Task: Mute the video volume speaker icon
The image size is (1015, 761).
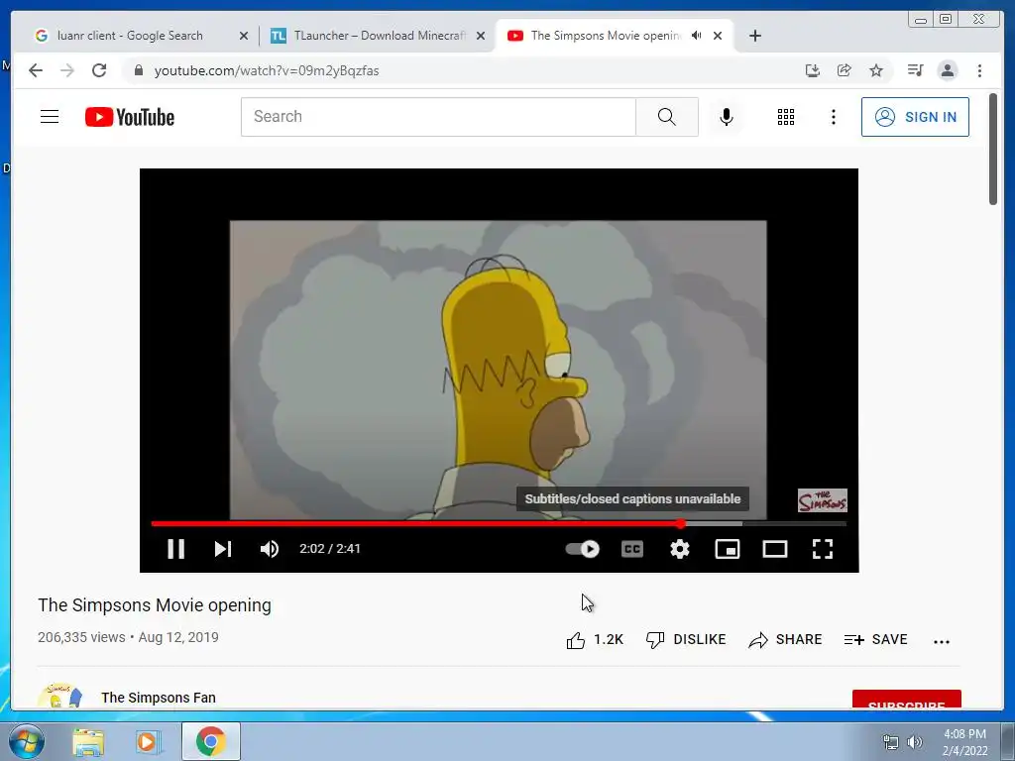Action: pos(270,549)
